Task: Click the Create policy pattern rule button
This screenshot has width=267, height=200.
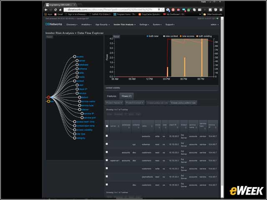Action: coord(183,103)
